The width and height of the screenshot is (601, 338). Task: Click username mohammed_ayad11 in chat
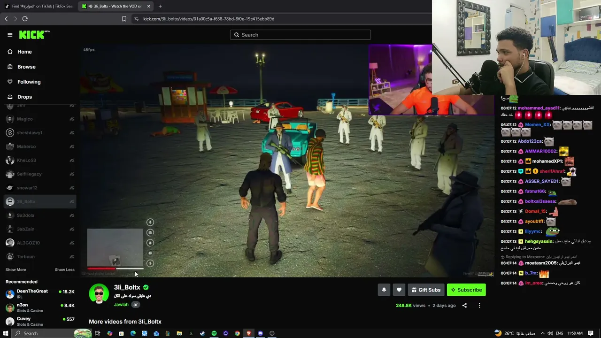(539, 108)
